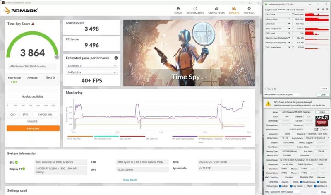
Task: Click the LOAD result button
Action: click(x=12, y=115)
